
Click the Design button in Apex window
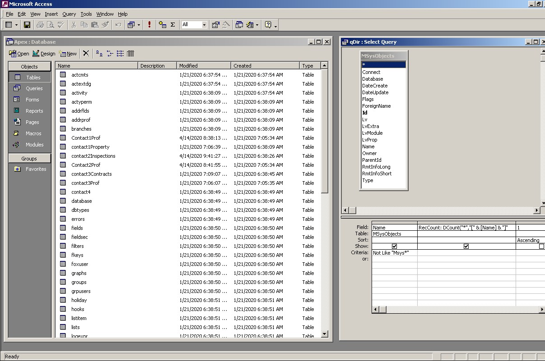coord(44,54)
